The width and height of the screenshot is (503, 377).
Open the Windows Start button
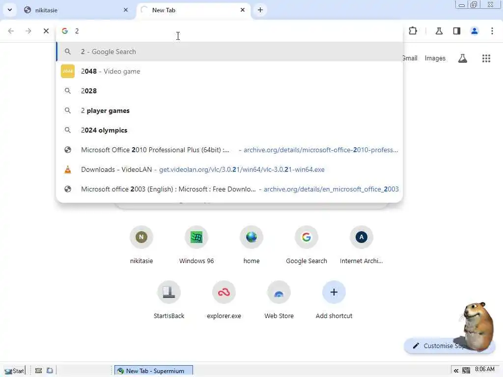point(14,371)
